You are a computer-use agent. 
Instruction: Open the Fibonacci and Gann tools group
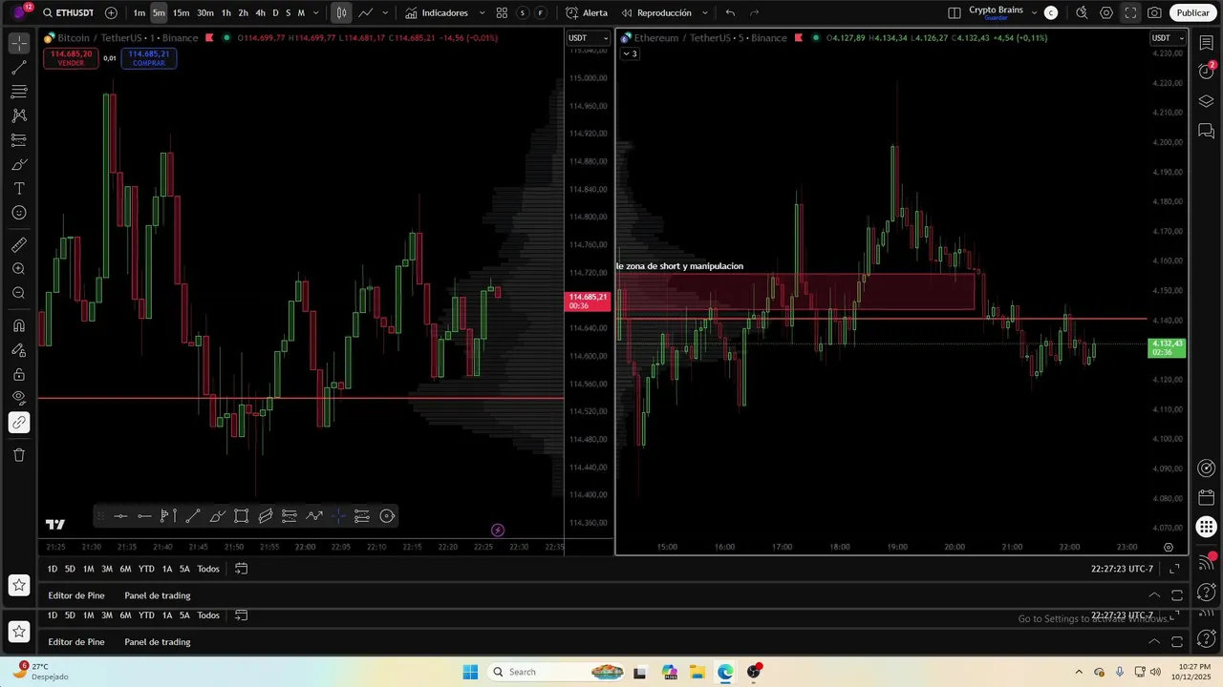(18, 92)
